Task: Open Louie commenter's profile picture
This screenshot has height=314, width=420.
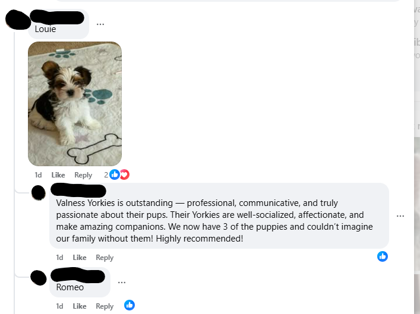Action: [x=18, y=20]
